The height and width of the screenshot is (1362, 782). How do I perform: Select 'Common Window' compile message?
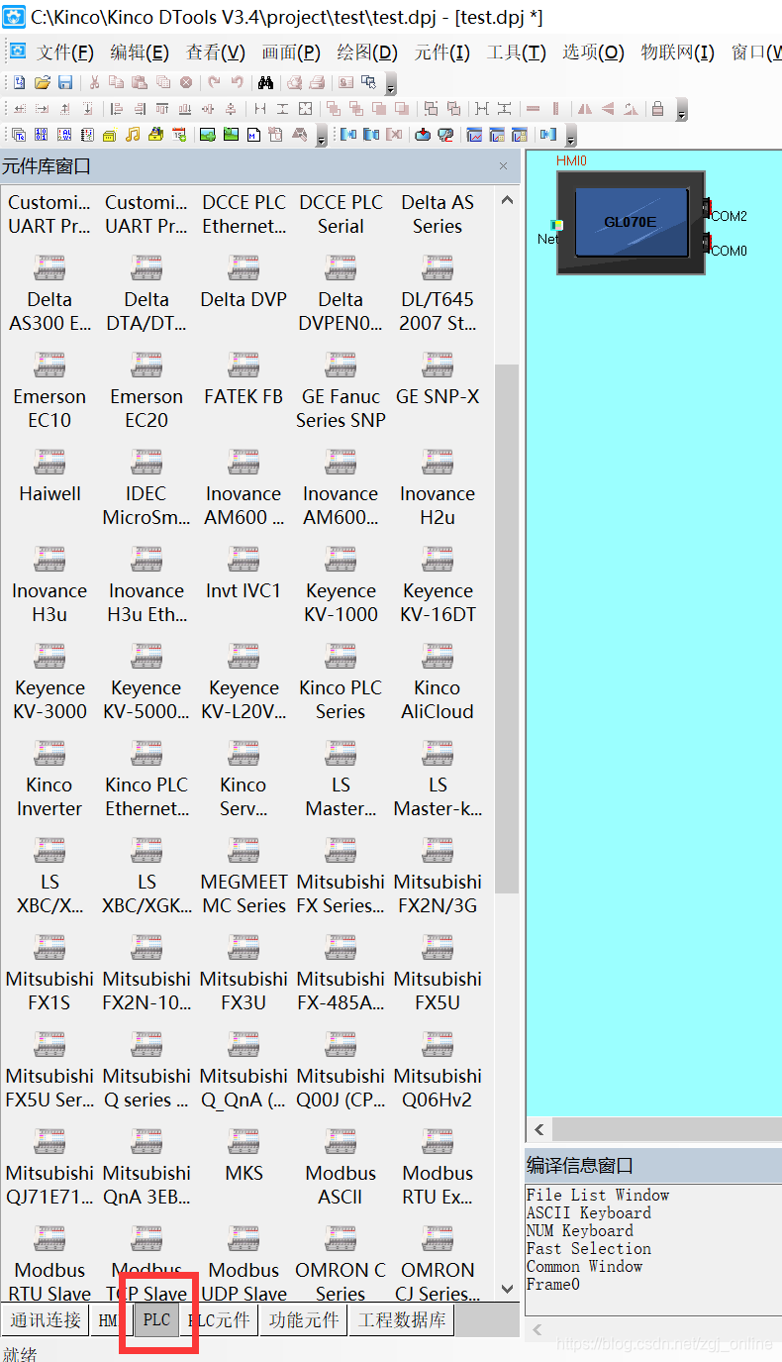[x=585, y=1266]
